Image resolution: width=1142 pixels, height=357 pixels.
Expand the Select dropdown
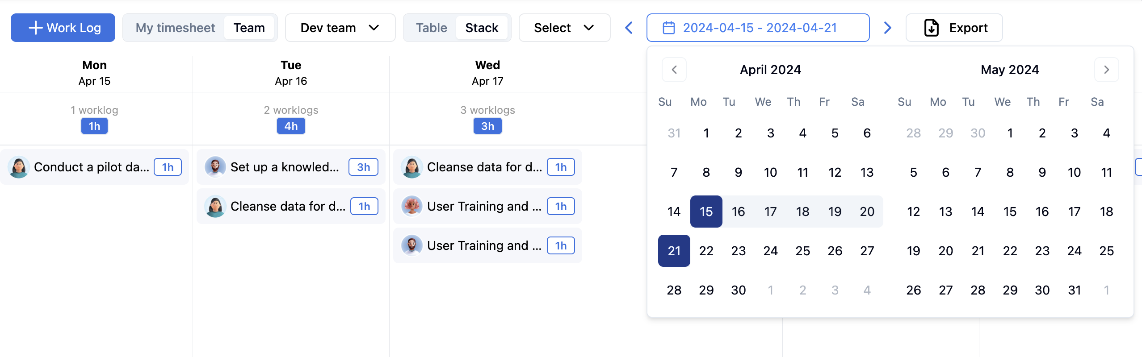coord(564,28)
